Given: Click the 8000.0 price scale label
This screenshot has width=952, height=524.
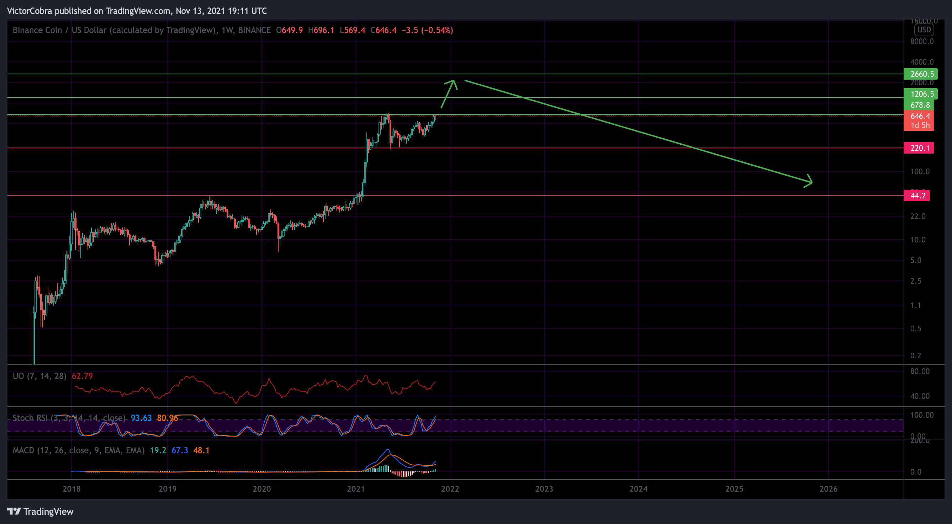Looking at the screenshot, I should coord(922,41).
